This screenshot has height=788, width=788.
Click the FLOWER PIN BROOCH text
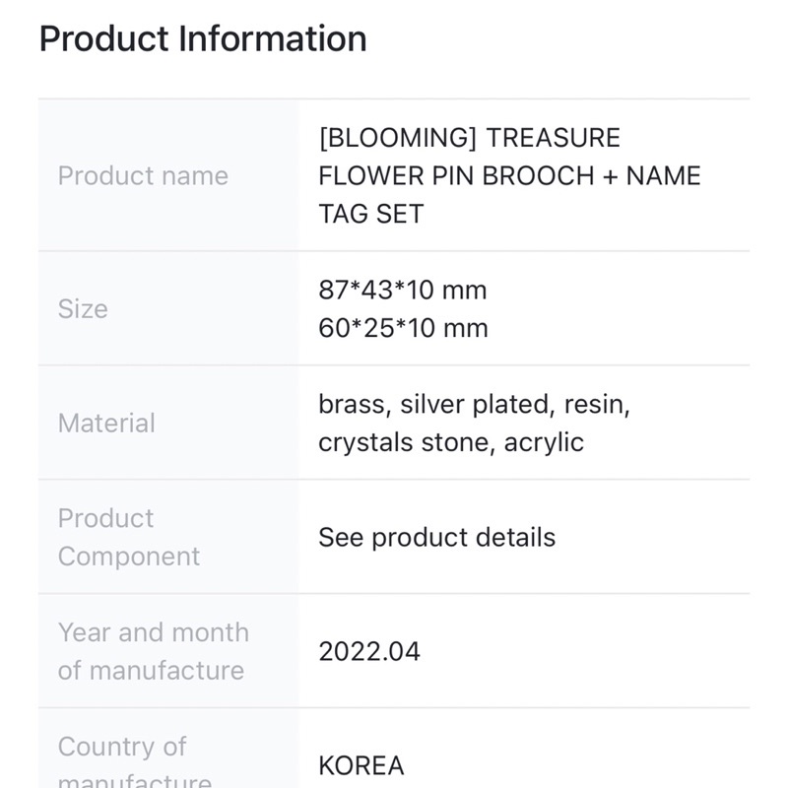(x=456, y=176)
